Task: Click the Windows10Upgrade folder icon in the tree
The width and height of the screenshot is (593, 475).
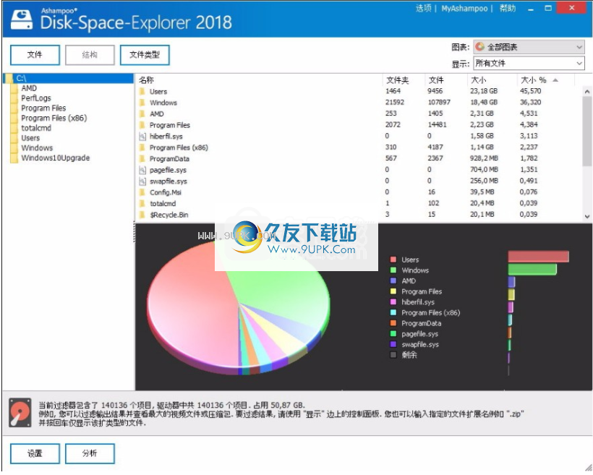Action: (14, 158)
